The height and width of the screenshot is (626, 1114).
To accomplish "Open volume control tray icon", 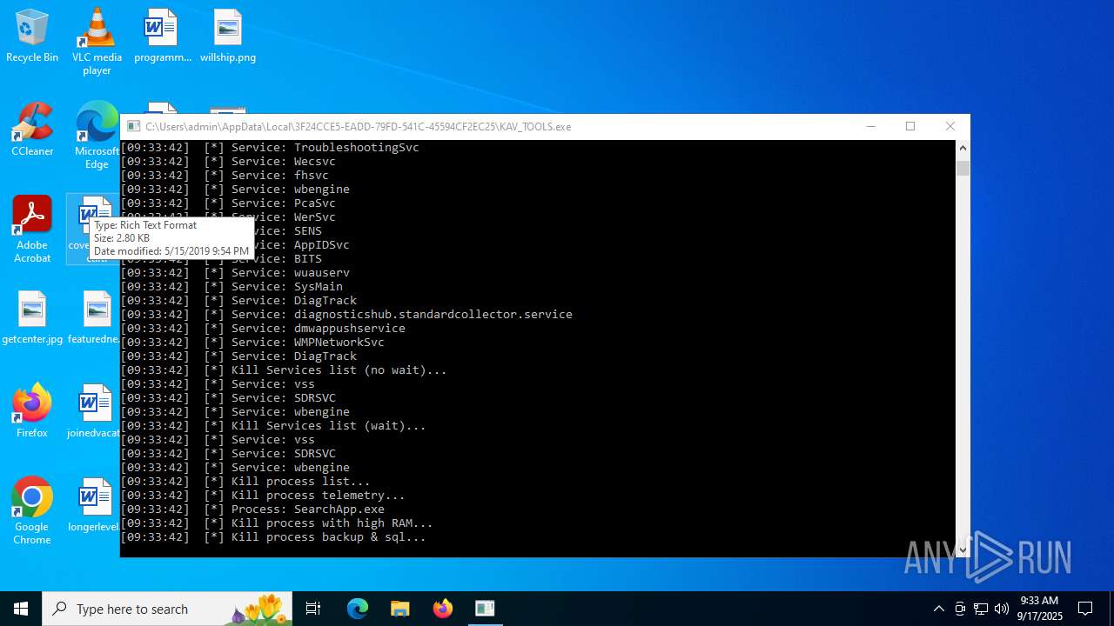I will 1002,609.
